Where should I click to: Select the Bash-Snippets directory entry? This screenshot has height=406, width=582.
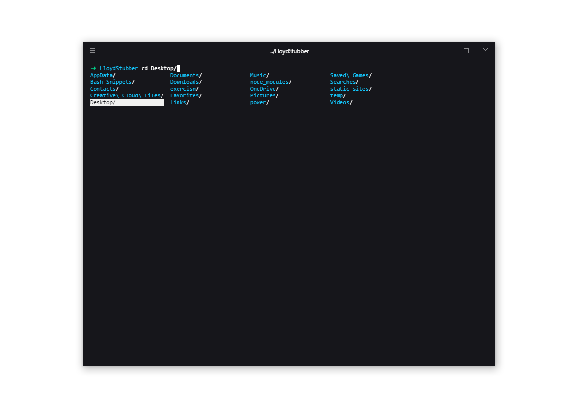tap(111, 82)
